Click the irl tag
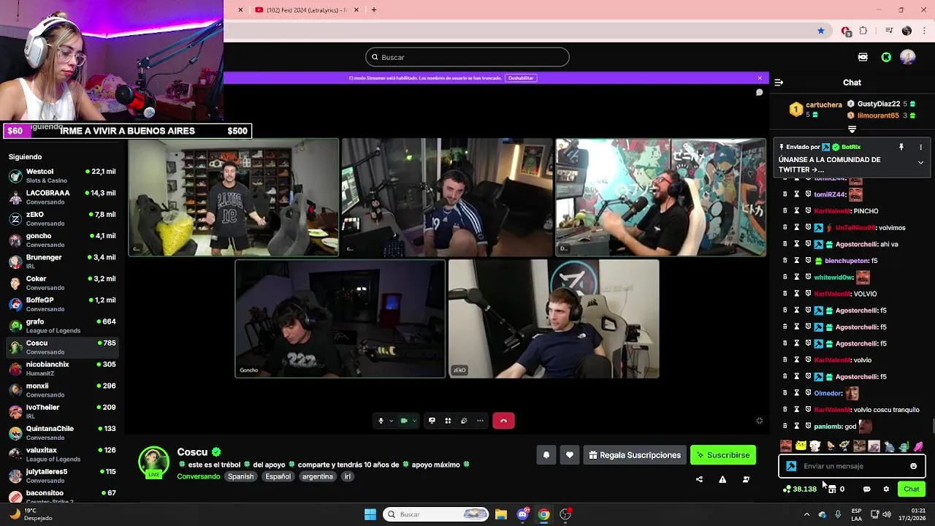This screenshot has height=526, width=935. coord(347,476)
